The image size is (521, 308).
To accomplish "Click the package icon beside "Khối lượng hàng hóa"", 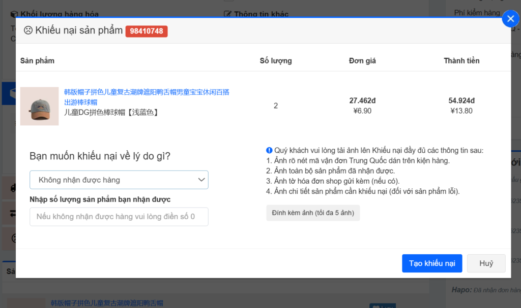I will pos(13,14).
